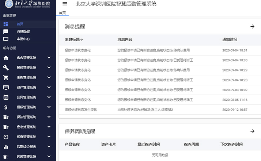This screenshot has height=161, width=261.
Task: Switch to the 首页 tab
Action: point(63,13)
